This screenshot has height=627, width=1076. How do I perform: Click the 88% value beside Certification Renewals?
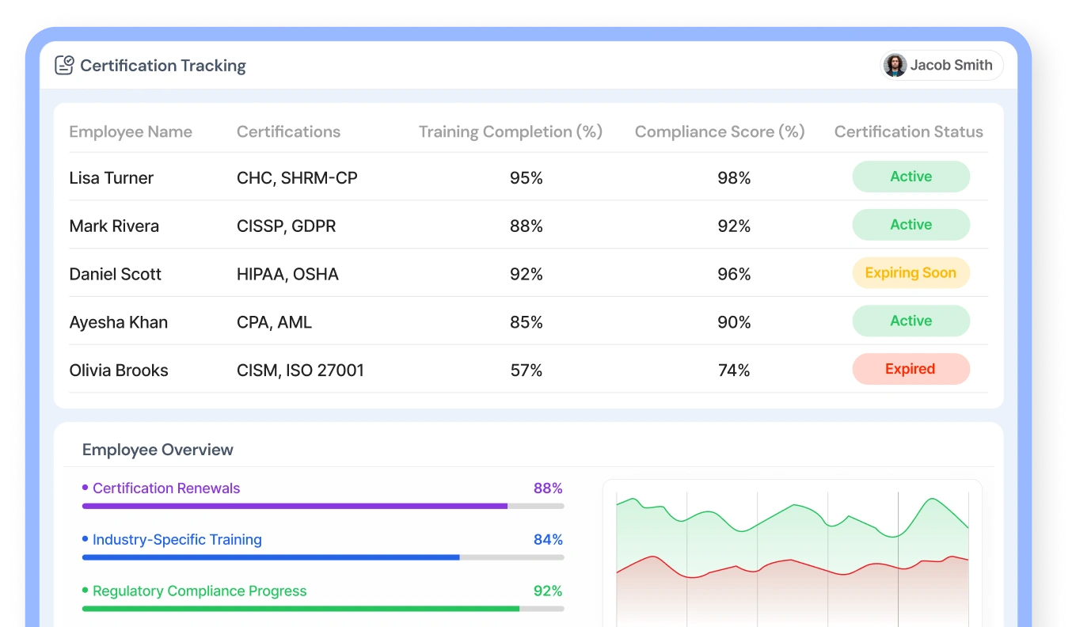(548, 488)
